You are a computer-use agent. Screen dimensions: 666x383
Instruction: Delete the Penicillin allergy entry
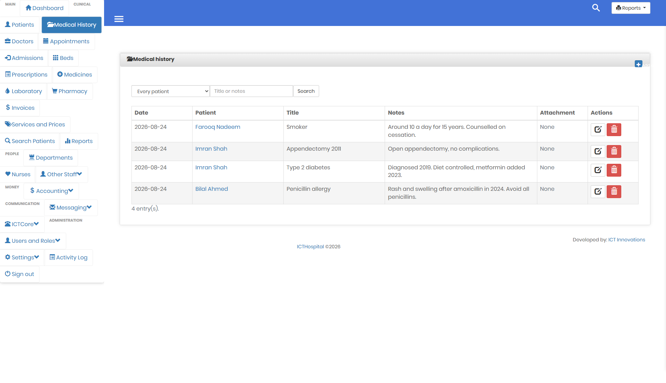pos(614,191)
